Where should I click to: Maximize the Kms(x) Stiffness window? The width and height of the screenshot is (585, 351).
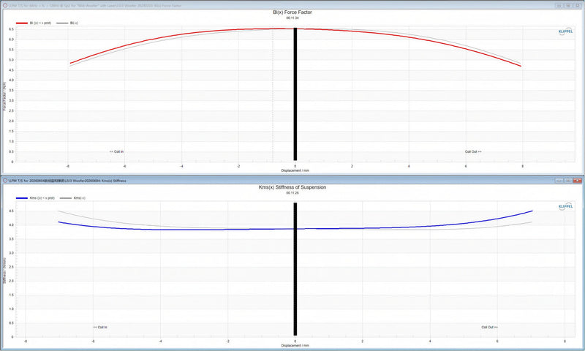point(568,181)
